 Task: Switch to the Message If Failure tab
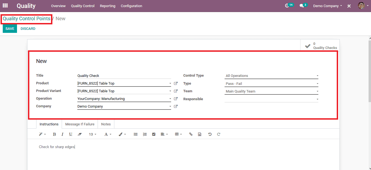pyautogui.click(x=80, y=124)
